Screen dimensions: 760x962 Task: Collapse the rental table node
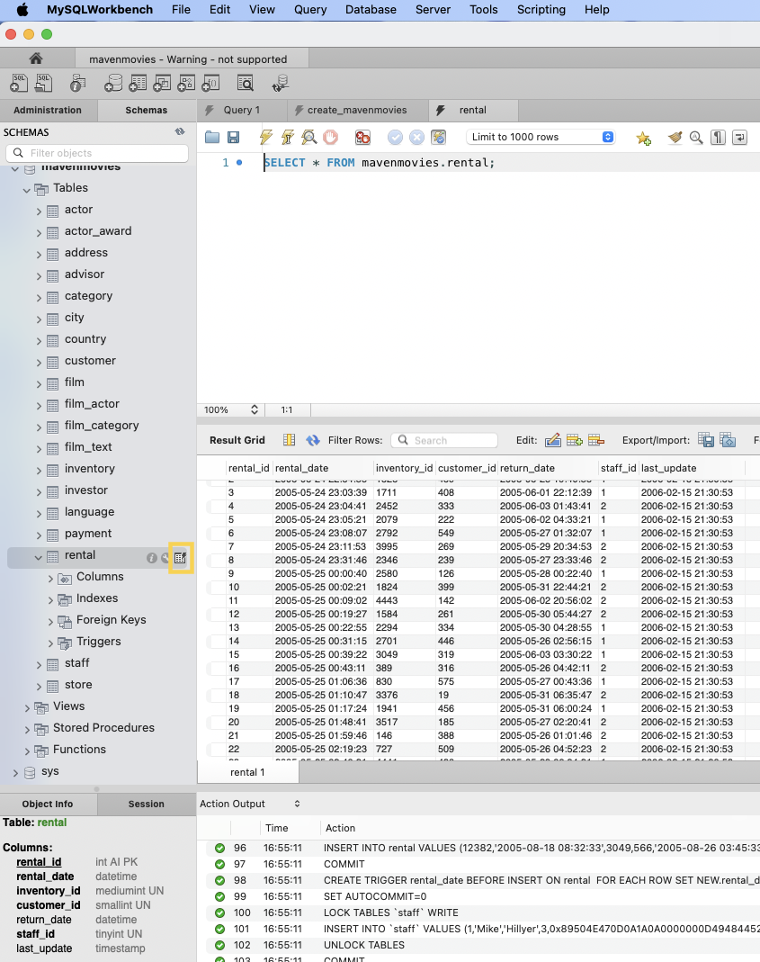coord(38,558)
